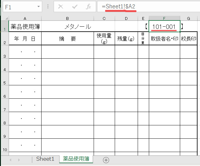Expand the Name Box dropdown arrow
The image size is (200, 166).
(x=38, y=7)
